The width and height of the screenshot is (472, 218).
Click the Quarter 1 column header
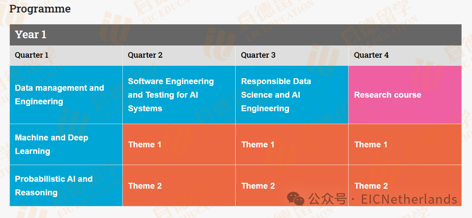(x=66, y=56)
